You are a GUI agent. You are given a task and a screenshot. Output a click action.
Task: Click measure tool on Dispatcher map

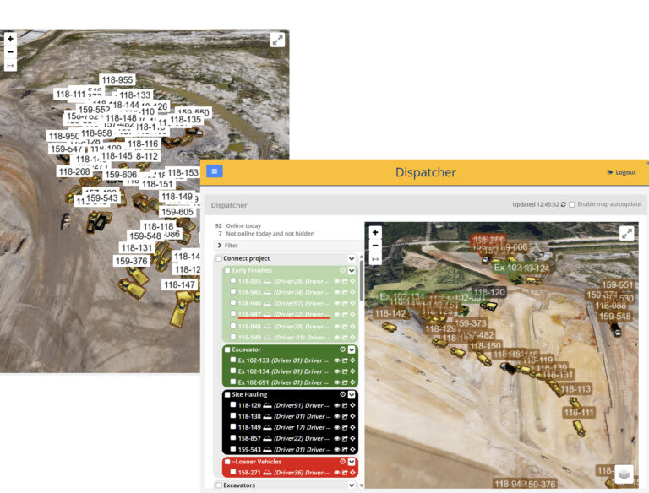click(x=375, y=259)
